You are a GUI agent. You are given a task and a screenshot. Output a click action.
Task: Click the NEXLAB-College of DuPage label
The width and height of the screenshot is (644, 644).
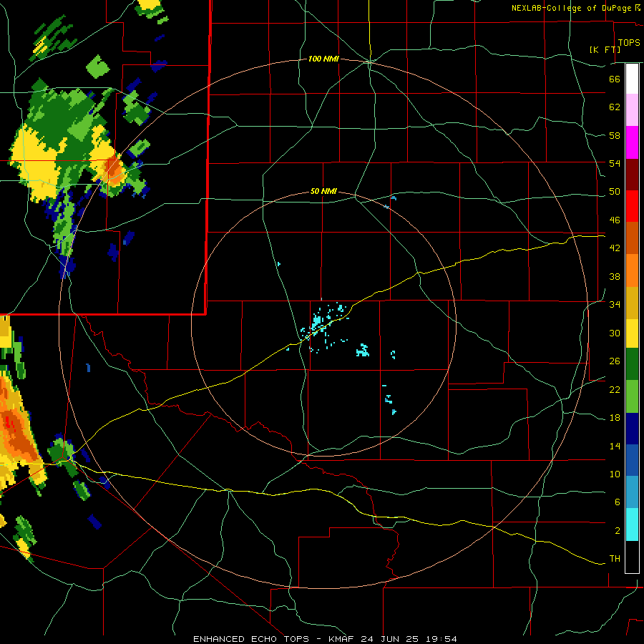(572, 8)
